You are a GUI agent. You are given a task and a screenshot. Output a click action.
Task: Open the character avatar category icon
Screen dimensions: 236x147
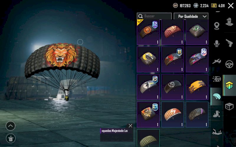click(229, 22)
